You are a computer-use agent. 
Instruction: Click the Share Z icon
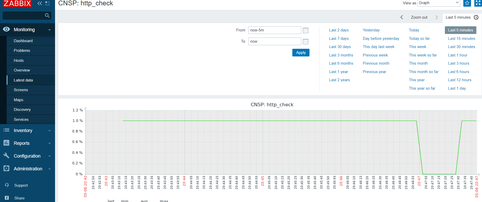(7, 198)
